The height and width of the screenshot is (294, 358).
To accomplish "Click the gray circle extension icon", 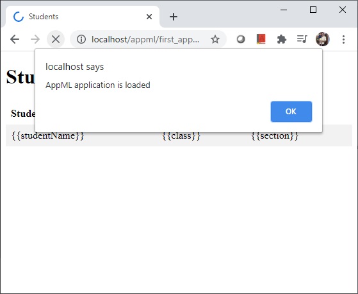I will point(241,39).
